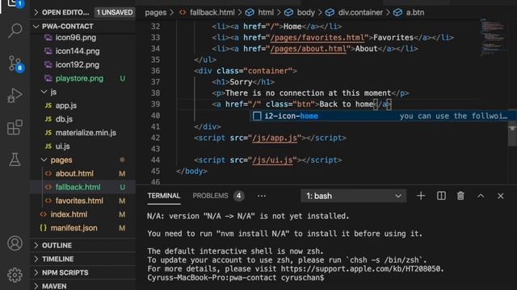Click the 1 UNSAVED badge
Image resolution: width=517 pixels, height=290 pixels.
(115, 13)
